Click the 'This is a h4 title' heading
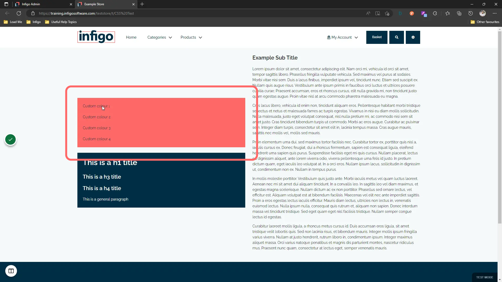502x282 pixels. point(102,188)
